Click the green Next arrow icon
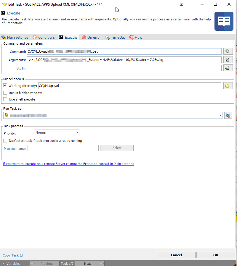The image size is (237, 266). [102, 264]
